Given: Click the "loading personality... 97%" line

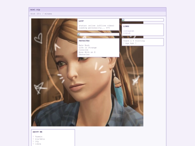Looking at the screenshot, I should click(94, 28).
